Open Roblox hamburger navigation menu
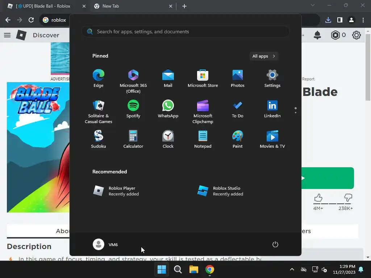371x278 pixels. [x=7, y=35]
